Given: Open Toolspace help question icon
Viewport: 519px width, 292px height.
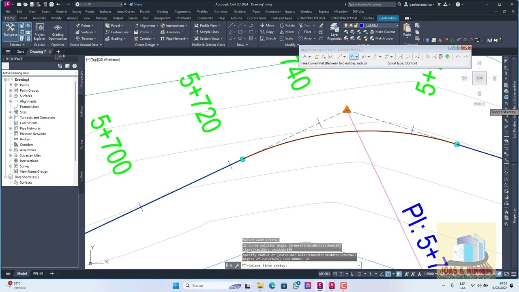Looking at the screenshot, I should pyautogui.click(x=75, y=66).
